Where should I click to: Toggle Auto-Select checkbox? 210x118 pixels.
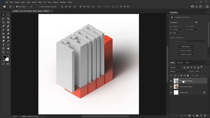click(17, 7)
